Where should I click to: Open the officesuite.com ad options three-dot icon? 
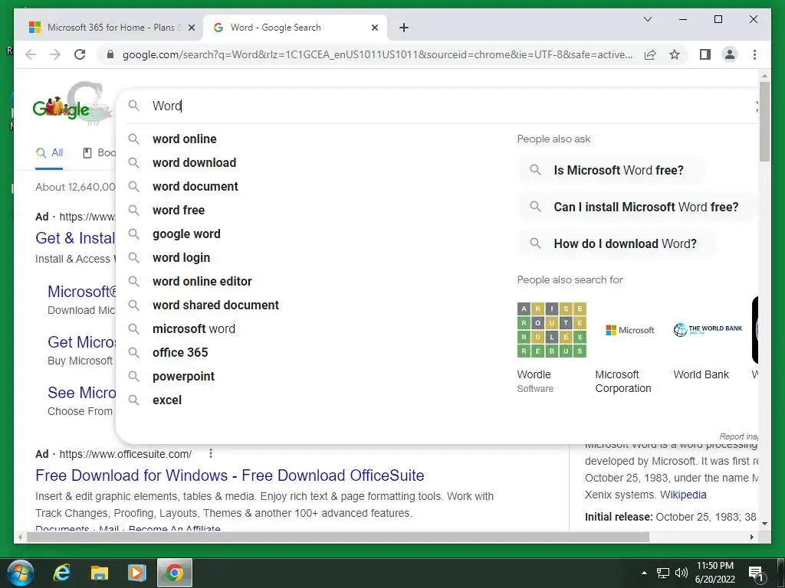pos(211,453)
